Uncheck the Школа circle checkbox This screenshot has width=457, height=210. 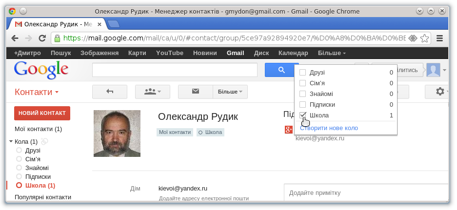tap(303, 115)
